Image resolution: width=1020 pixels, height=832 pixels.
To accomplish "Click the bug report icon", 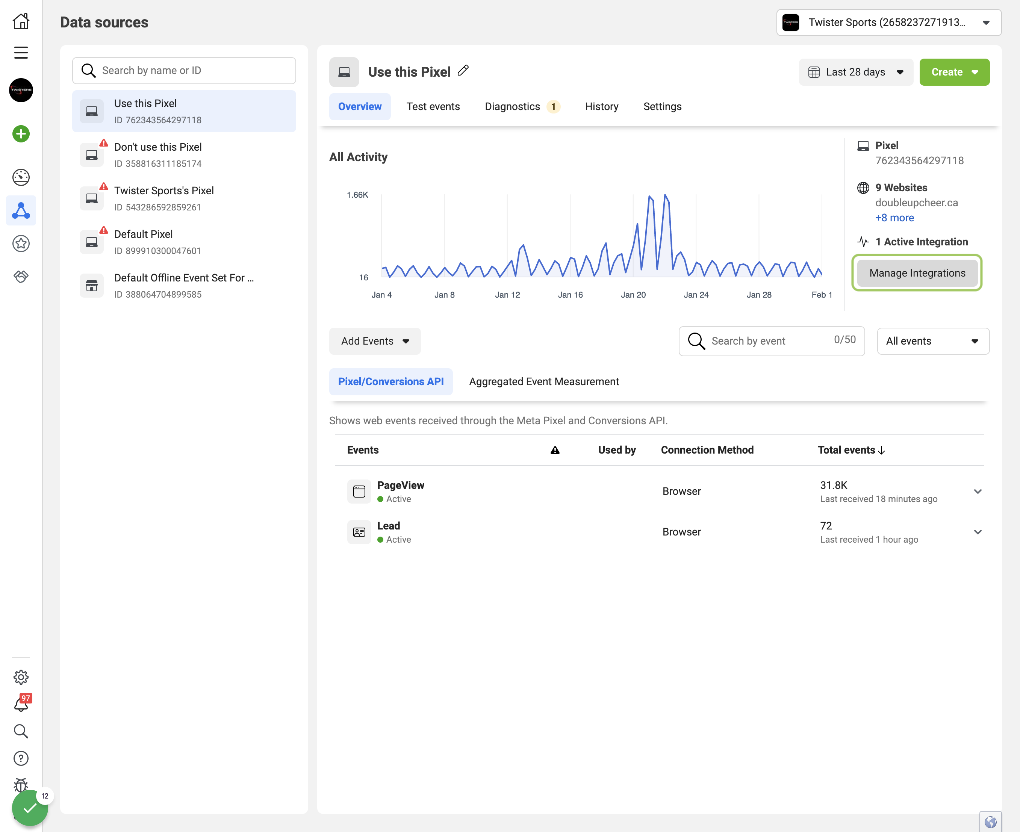I will click(21, 784).
